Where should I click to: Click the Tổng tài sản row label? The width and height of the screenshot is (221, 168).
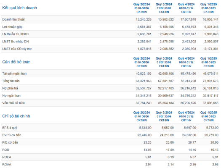coord(11,81)
